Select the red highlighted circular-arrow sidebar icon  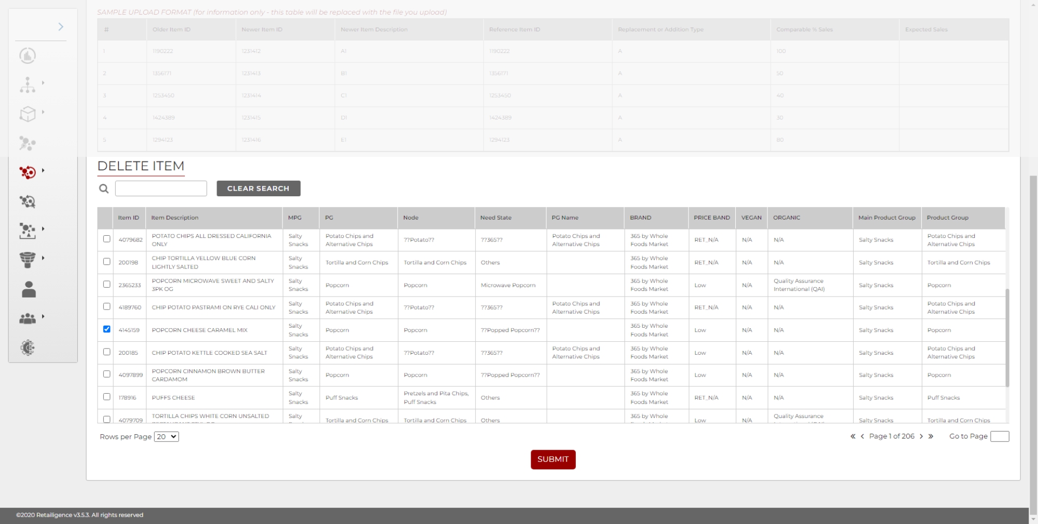point(28,172)
